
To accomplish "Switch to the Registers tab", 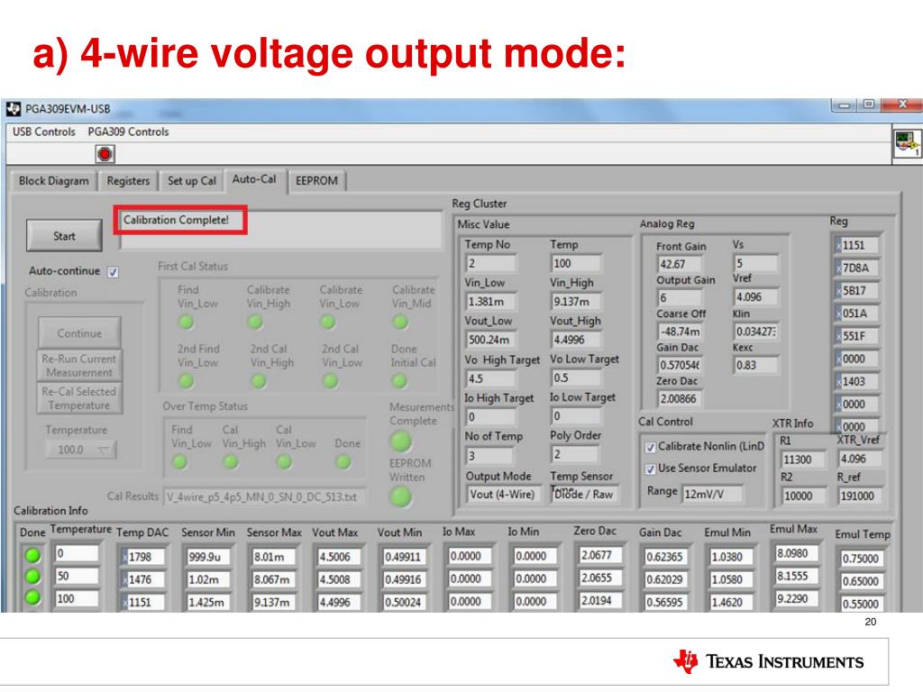I will (x=128, y=180).
